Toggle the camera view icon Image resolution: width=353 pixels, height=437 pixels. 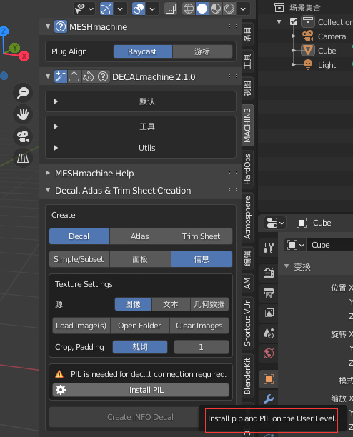[x=23, y=136]
